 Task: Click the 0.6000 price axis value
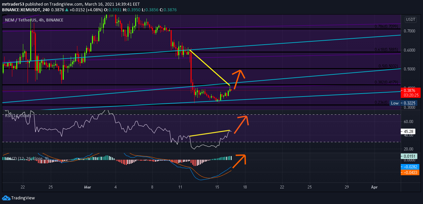[409, 50]
